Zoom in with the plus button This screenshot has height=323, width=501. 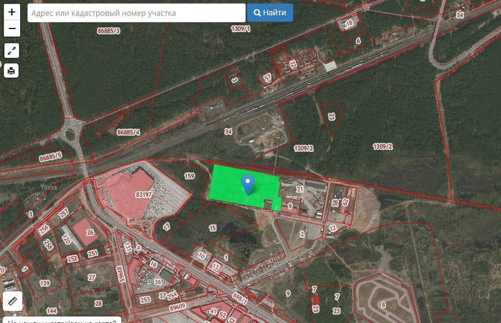(12, 12)
